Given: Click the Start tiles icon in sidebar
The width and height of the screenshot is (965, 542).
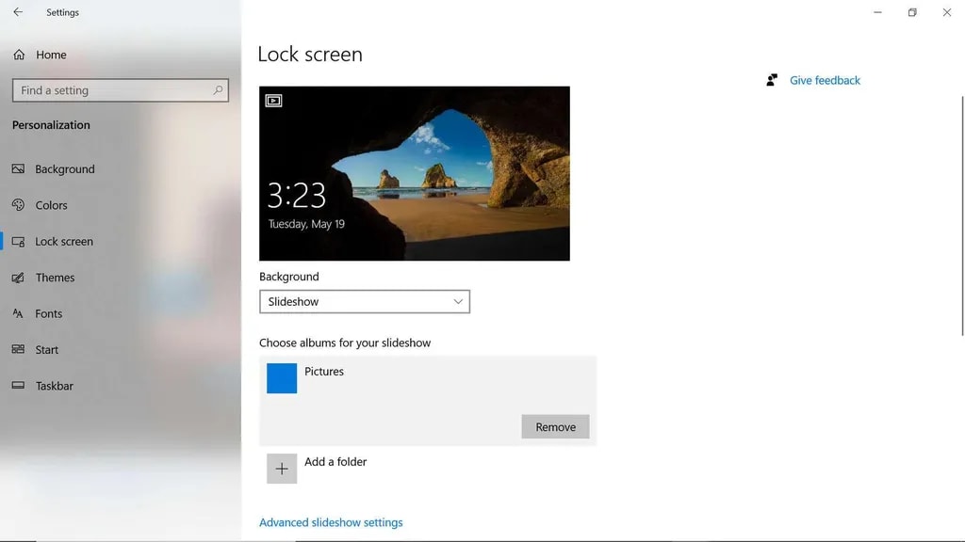Looking at the screenshot, I should [18, 350].
